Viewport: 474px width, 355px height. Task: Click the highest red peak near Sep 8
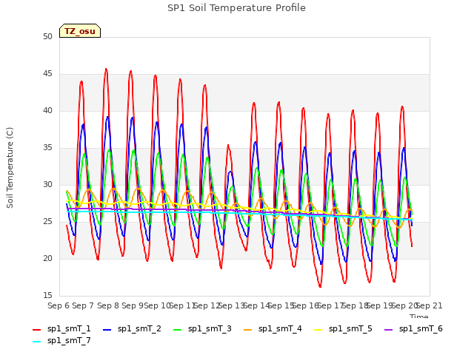click(x=106, y=69)
